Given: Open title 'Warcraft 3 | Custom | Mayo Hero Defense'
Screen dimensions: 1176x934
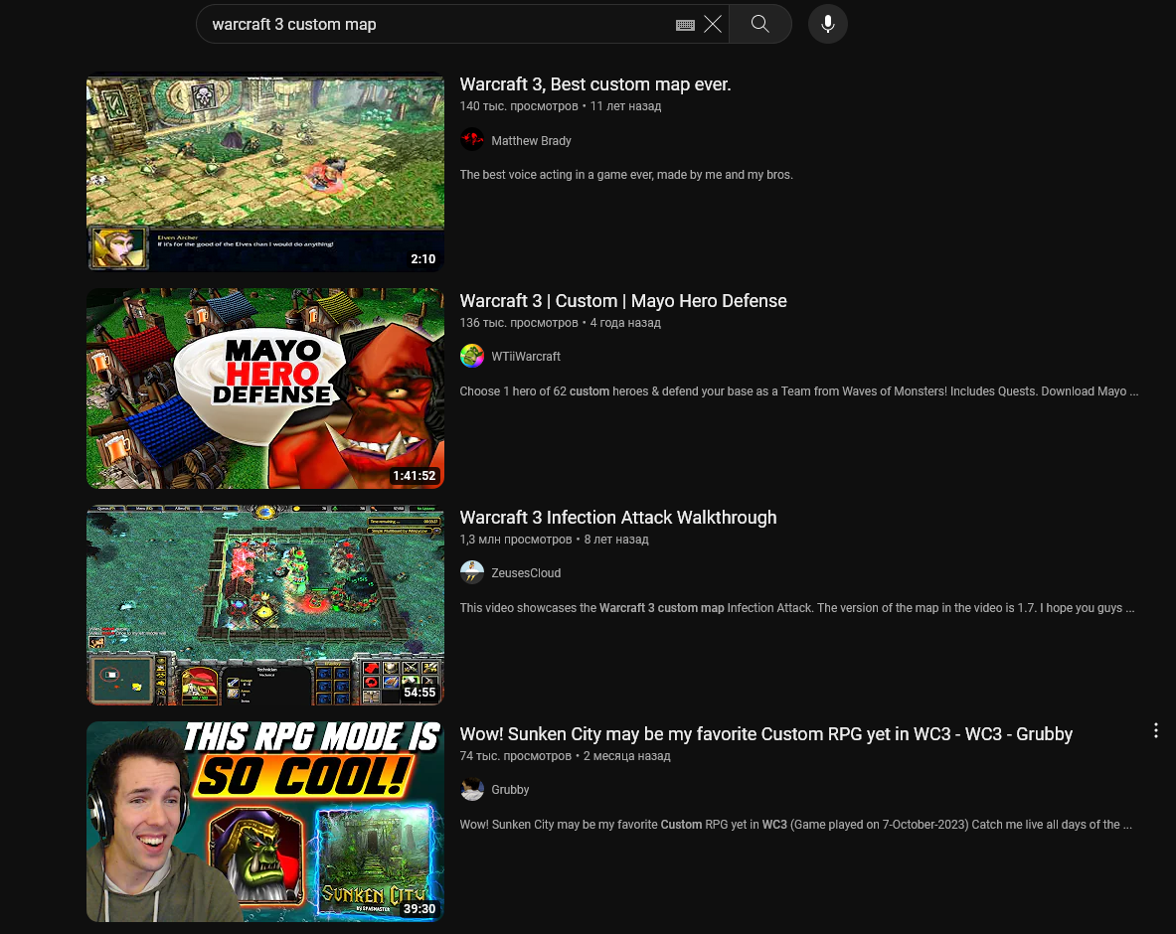Looking at the screenshot, I should 623,301.
